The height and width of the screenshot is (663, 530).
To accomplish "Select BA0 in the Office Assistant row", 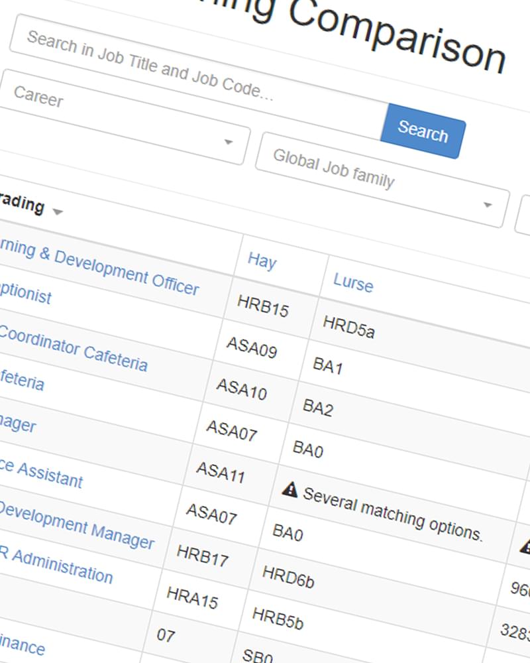I will 288,532.
